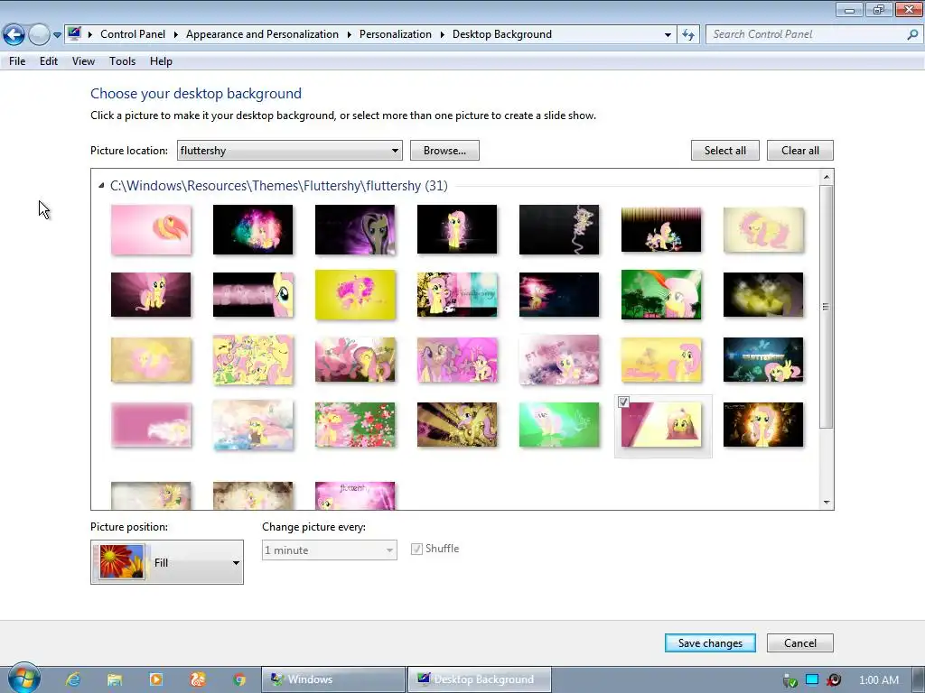Open the View menu
Screen dimensions: 925x693
tap(83, 61)
